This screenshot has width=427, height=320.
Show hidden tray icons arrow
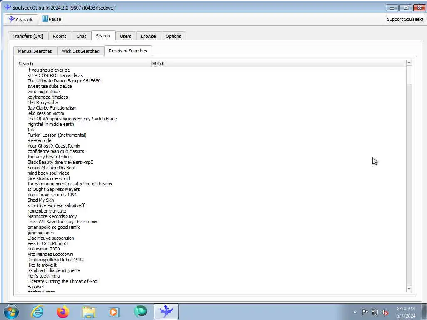(x=354, y=312)
